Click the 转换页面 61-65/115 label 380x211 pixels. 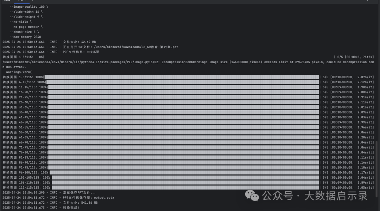21,138
